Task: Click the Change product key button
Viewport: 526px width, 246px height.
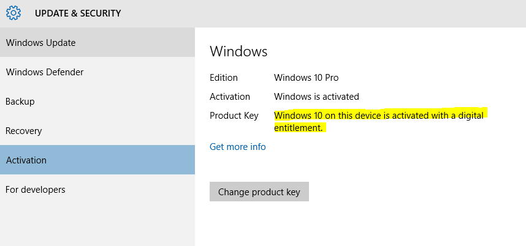Action: pyautogui.click(x=259, y=192)
